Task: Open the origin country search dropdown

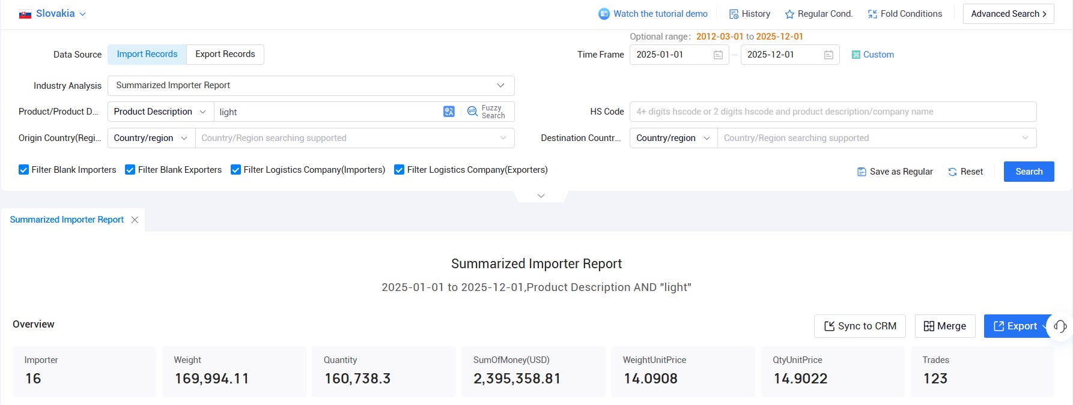Action: 354,138
